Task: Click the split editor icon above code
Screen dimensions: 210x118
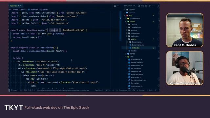Action: (x=115, y=6)
